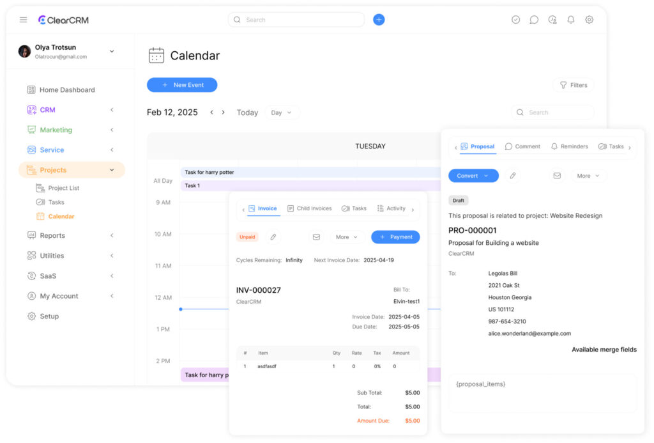
Task: Click the email envelope icon on proposal
Action: point(557,176)
